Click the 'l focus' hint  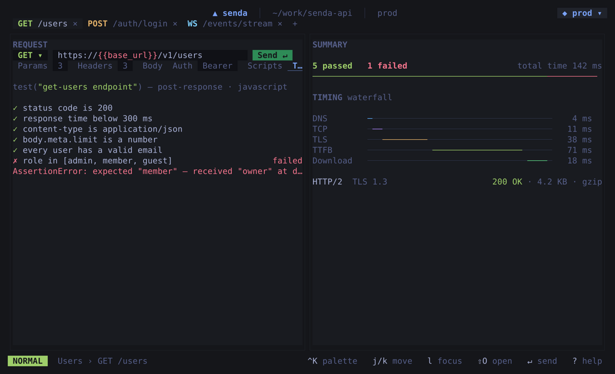click(x=445, y=361)
